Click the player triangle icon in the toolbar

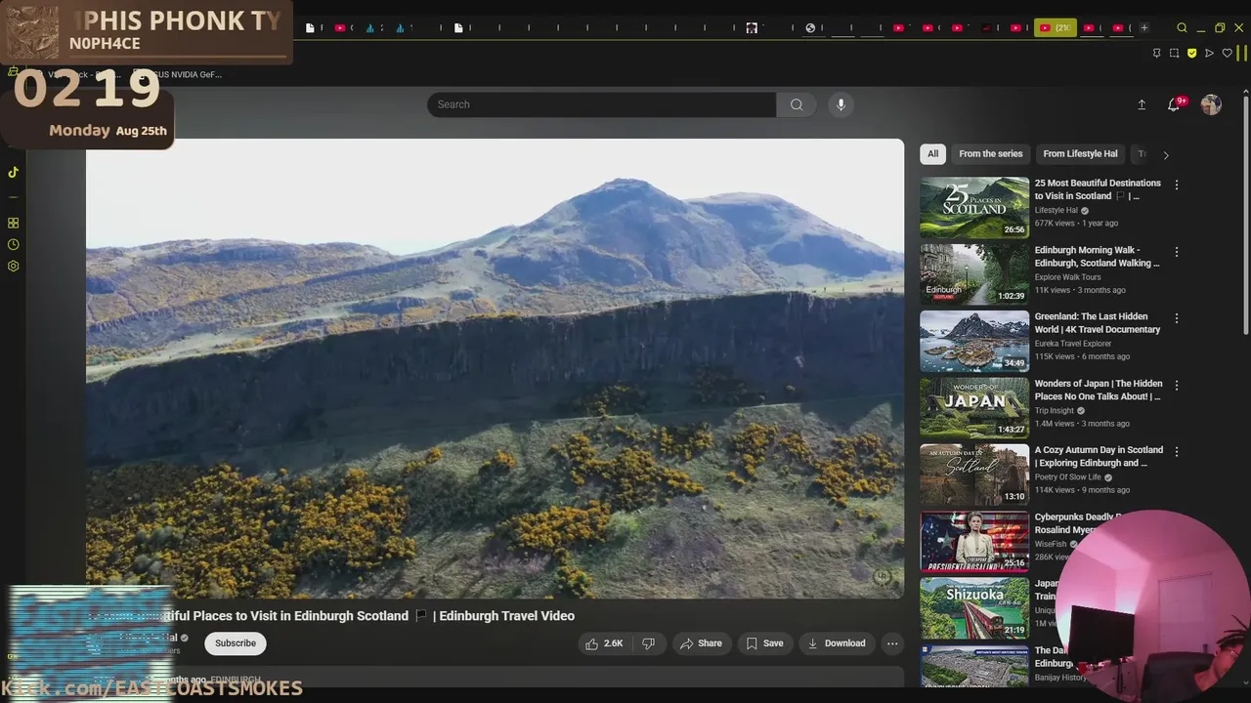tap(1209, 53)
